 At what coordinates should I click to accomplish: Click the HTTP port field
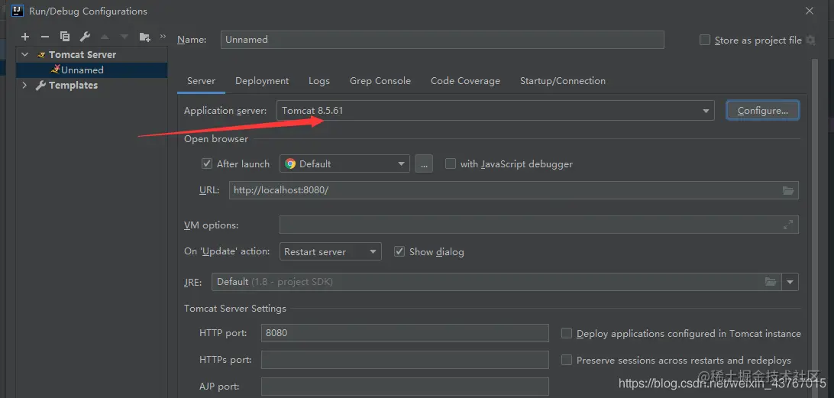(405, 333)
